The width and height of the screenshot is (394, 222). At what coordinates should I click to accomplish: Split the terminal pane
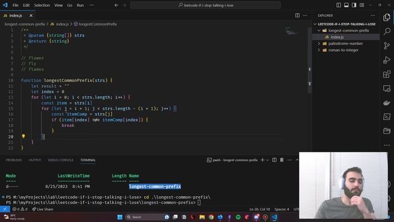274,160
